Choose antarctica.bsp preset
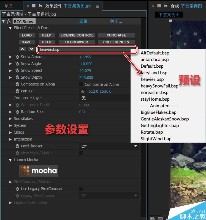The height and width of the screenshot is (220, 206). (x=154, y=59)
